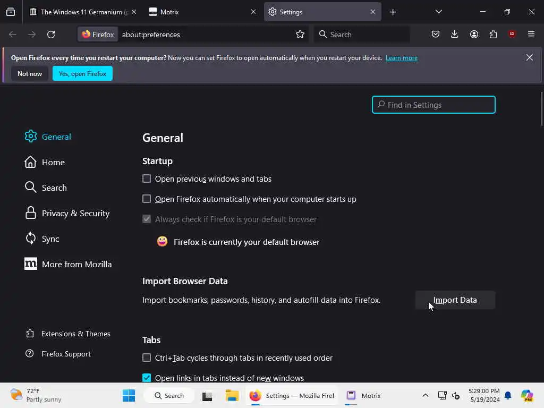Close the Motrix tab
This screenshot has width=544, height=408.
253,12
